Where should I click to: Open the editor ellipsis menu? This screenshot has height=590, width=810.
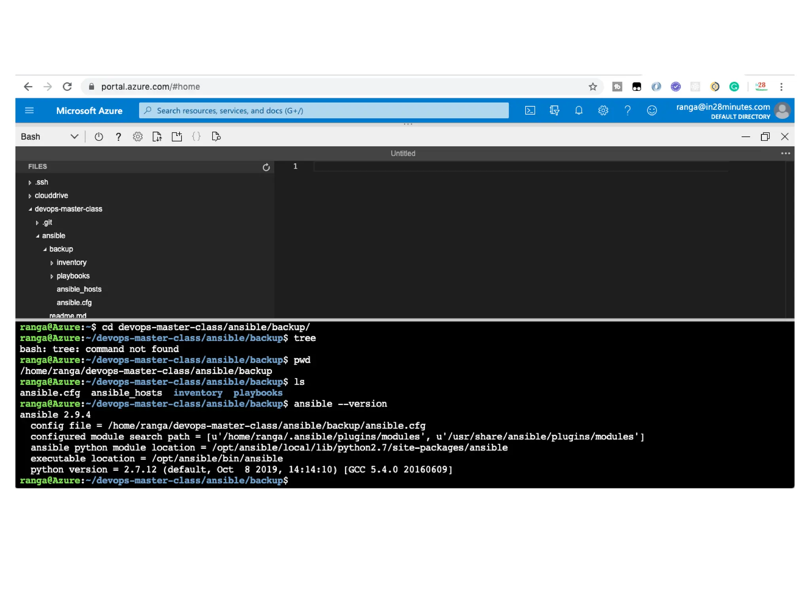(785, 153)
